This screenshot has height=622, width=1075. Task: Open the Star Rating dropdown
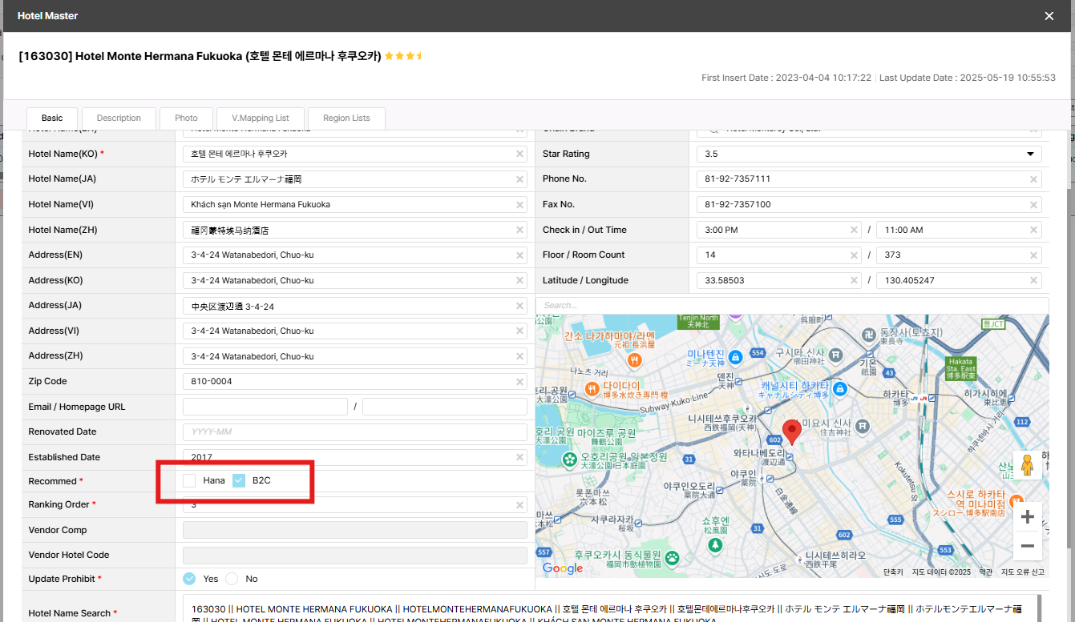869,154
